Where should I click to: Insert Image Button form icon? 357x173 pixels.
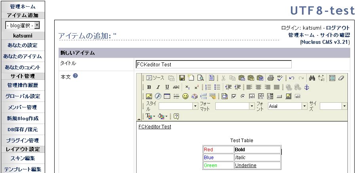coord(289,96)
